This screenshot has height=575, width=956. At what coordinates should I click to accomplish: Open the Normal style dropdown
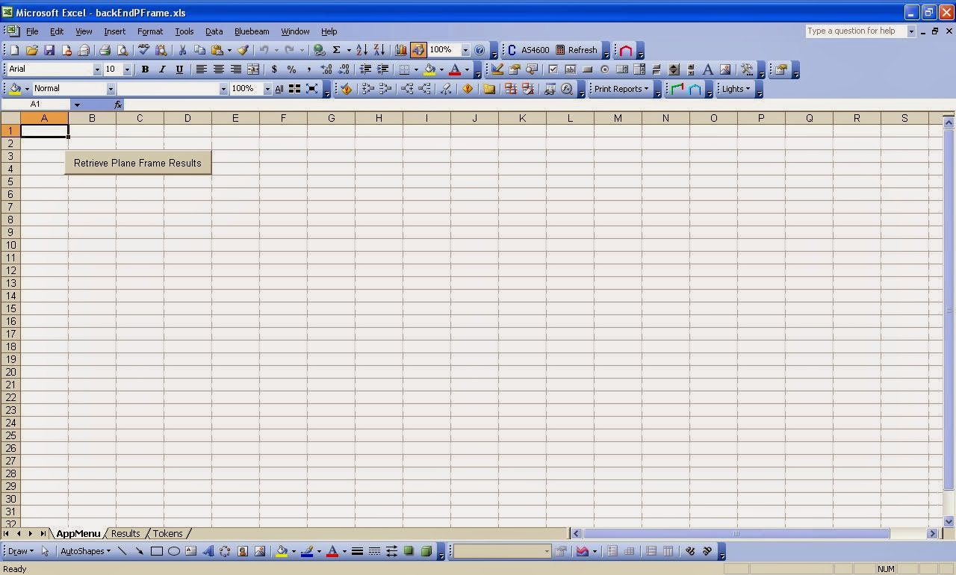111,89
